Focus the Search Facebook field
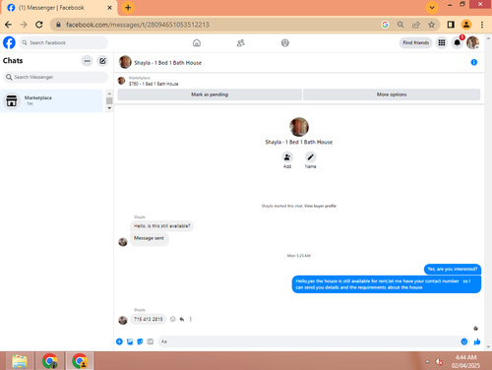The image size is (492, 370). [x=63, y=42]
